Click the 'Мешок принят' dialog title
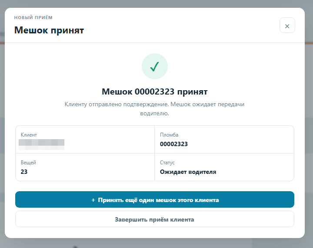Viewport: 313px width, 248px height. [x=49, y=30]
